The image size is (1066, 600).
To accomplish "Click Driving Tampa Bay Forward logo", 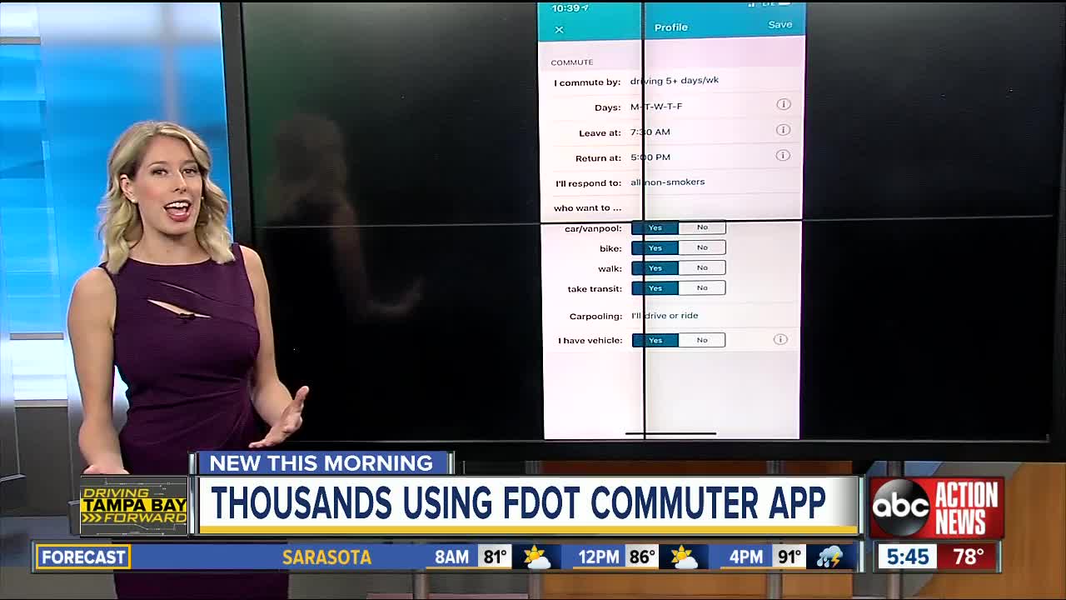I will point(133,507).
